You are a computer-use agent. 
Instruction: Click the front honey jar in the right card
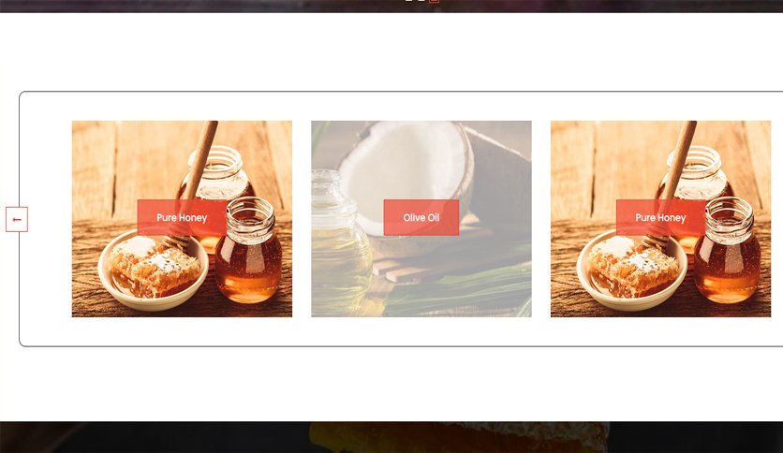click(x=727, y=250)
